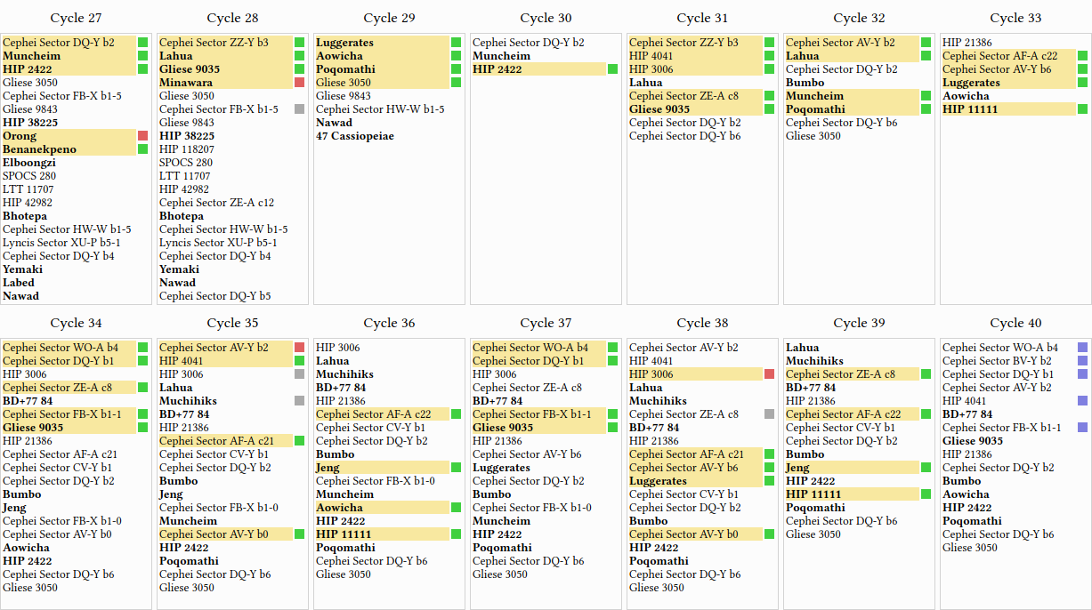The width and height of the screenshot is (1092, 610).
Task: Click the green square beside Cephei Sector AV-Y b0 in Cycle 35
Action: pyautogui.click(x=299, y=534)
